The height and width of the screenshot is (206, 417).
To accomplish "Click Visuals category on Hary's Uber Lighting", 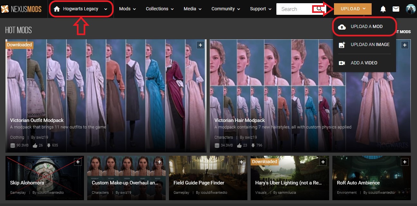I will click(261, 192).
